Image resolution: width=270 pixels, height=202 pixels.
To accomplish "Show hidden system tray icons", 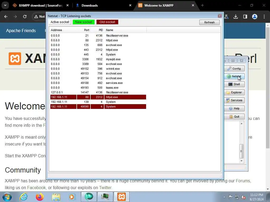I will (x=224, y=197).
